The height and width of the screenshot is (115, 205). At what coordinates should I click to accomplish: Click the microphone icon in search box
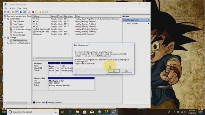(55, 112)
